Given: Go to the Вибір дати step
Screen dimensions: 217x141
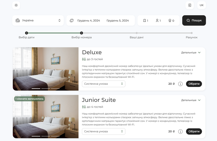Looking at the screenshot, I should [x=27, y=33].
